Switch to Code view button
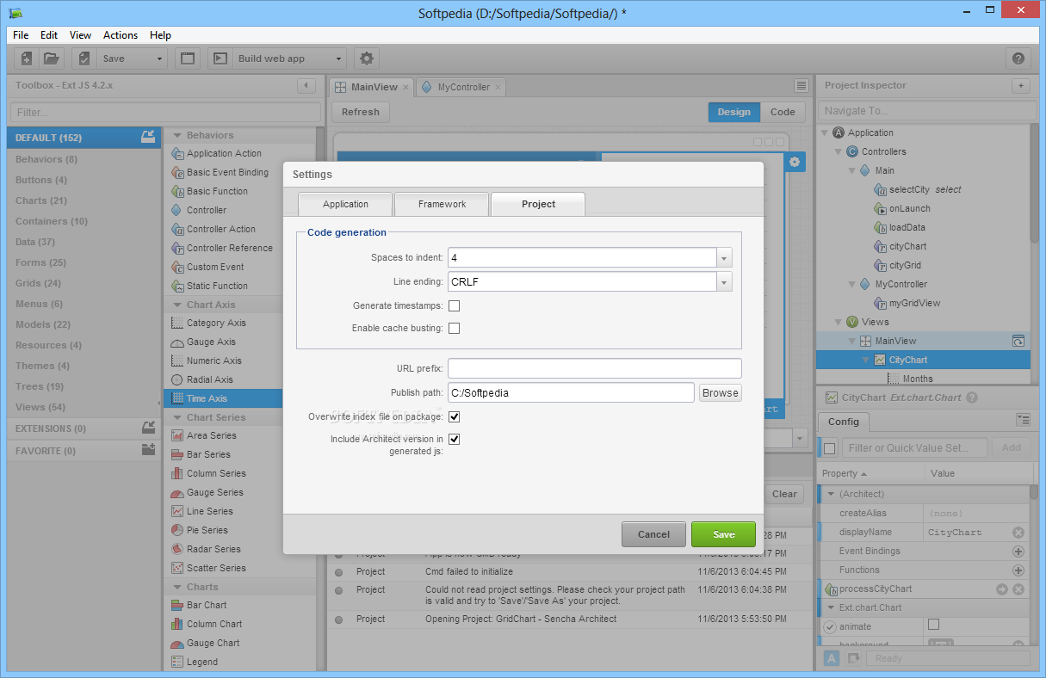Viewport: 1046px width, 678px height. pos(783,112)
